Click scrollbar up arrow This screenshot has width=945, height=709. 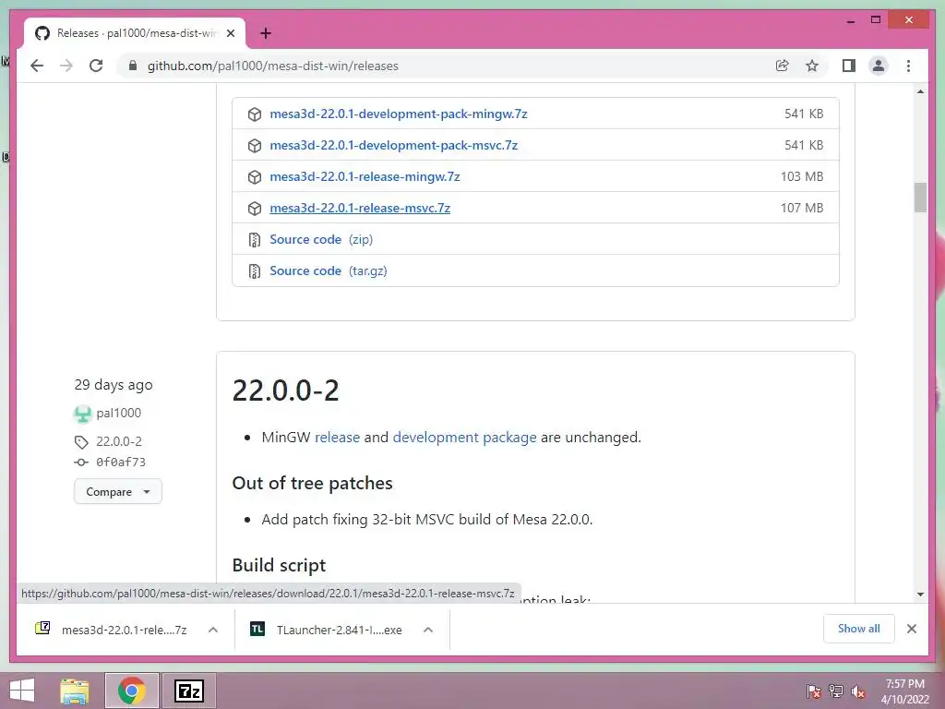920,91
